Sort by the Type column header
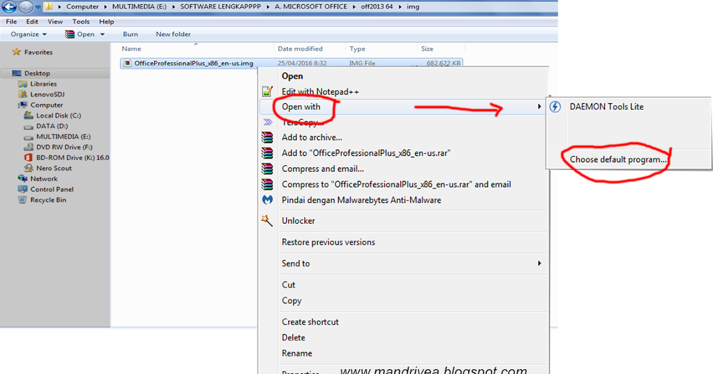The height and width of the screenshot is (374, 713). click(x=357, y=49)
